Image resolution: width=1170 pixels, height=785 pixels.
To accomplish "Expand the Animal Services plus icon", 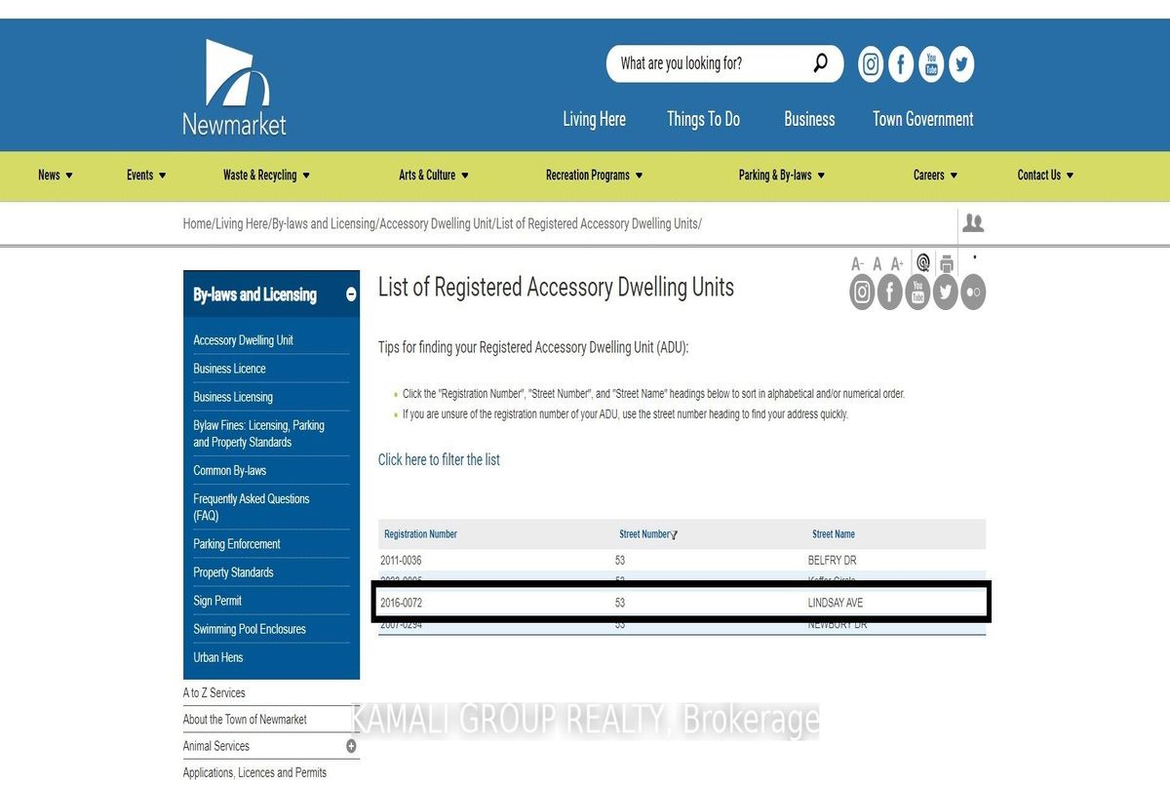I will pyautogui.click(x=351, y=746).
